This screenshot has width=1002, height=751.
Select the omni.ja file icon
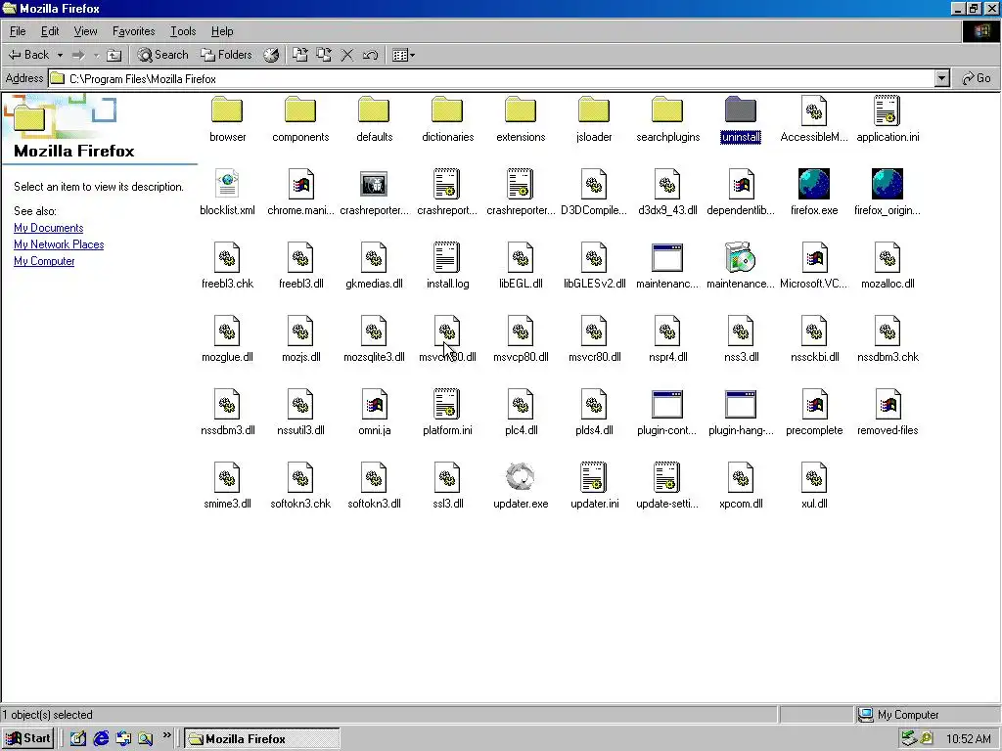tap(374, 404)
